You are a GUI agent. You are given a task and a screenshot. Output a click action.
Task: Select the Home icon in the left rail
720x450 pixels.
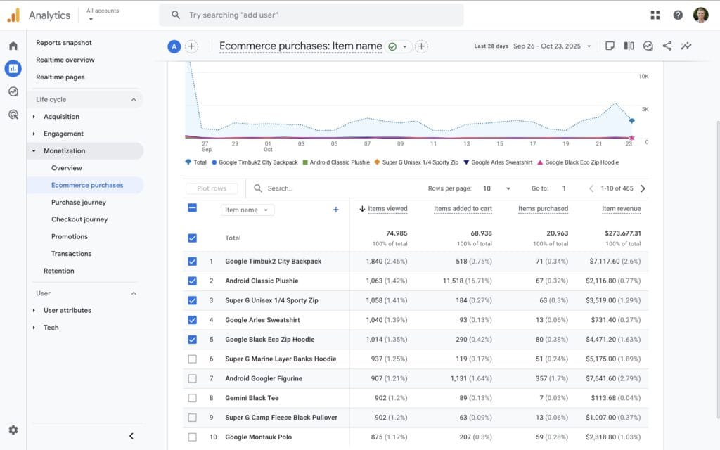[x=12, y=43]
